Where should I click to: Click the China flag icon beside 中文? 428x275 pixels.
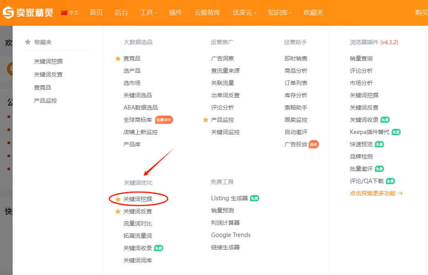click(x=64, y=12)
